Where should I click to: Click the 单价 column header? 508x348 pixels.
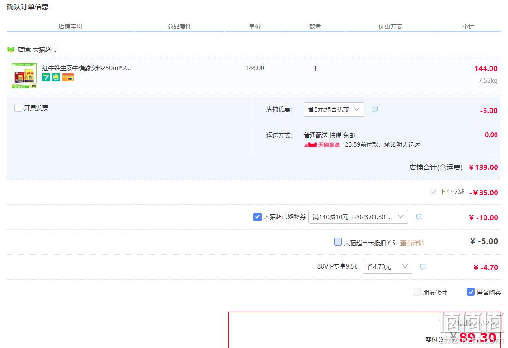255,27
